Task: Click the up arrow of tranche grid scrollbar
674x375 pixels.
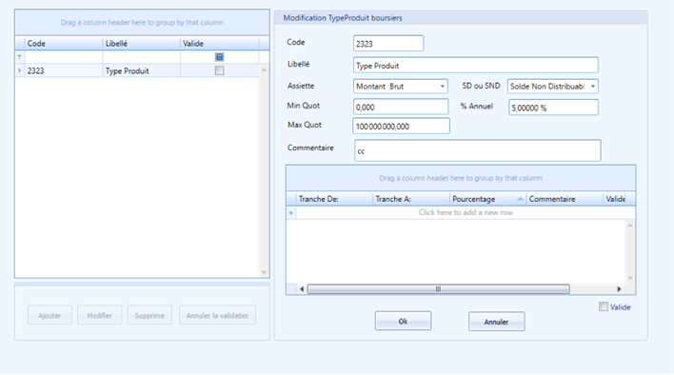Action: 630,225
